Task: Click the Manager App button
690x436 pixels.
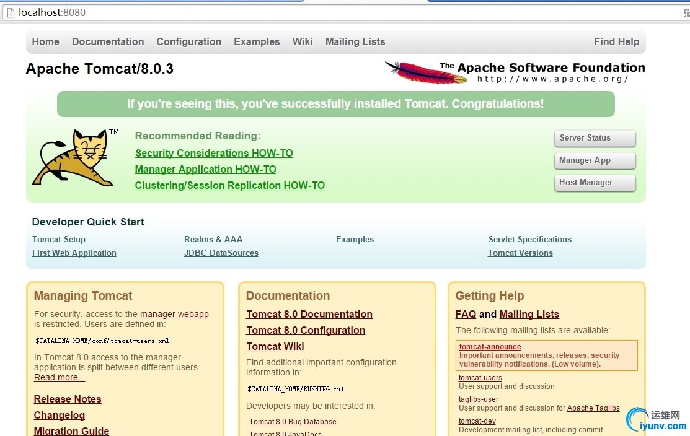Action: tap(595, 160)
